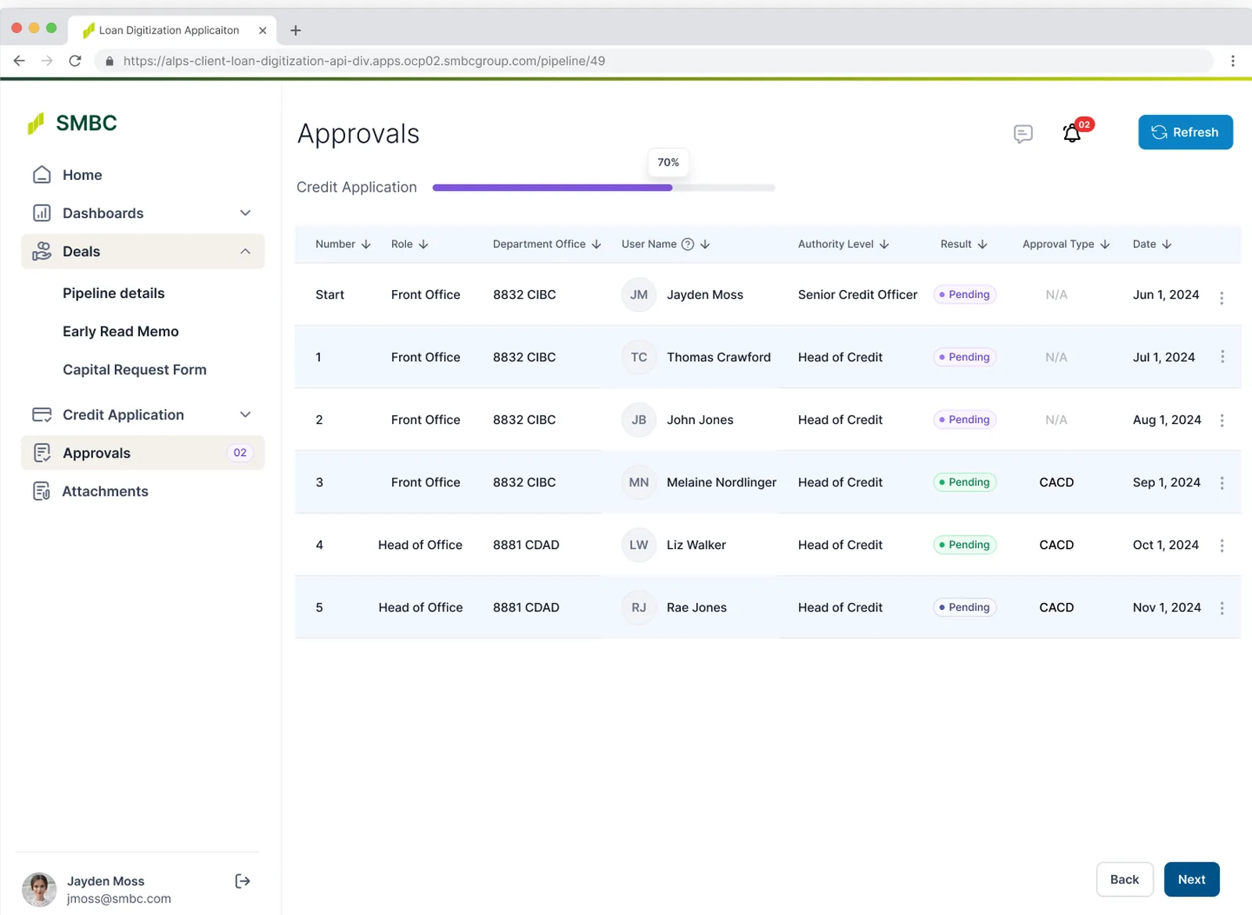Click the TC avatar of Thomas Crawford
The image size is (1252, 915).
click(639, 357)
